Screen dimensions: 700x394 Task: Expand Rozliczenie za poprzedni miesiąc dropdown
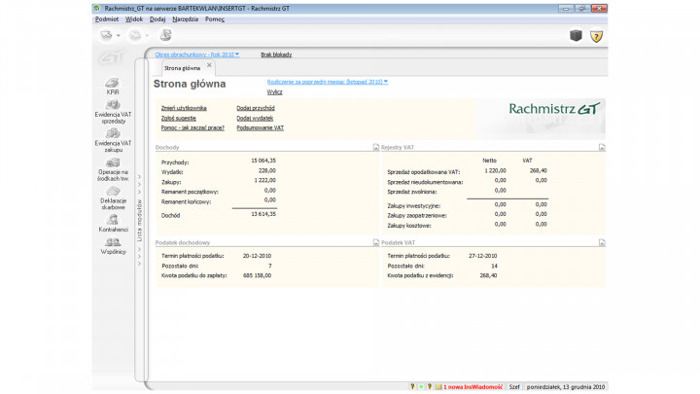pos(328,82)
